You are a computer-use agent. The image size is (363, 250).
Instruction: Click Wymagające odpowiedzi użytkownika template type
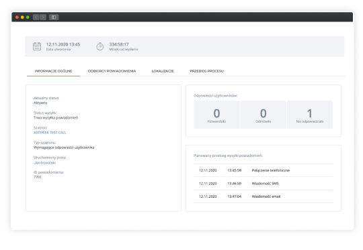coord(64,147)
